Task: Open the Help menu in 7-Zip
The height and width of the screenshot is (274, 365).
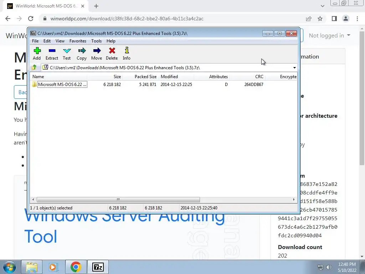Action: (111, 41)
